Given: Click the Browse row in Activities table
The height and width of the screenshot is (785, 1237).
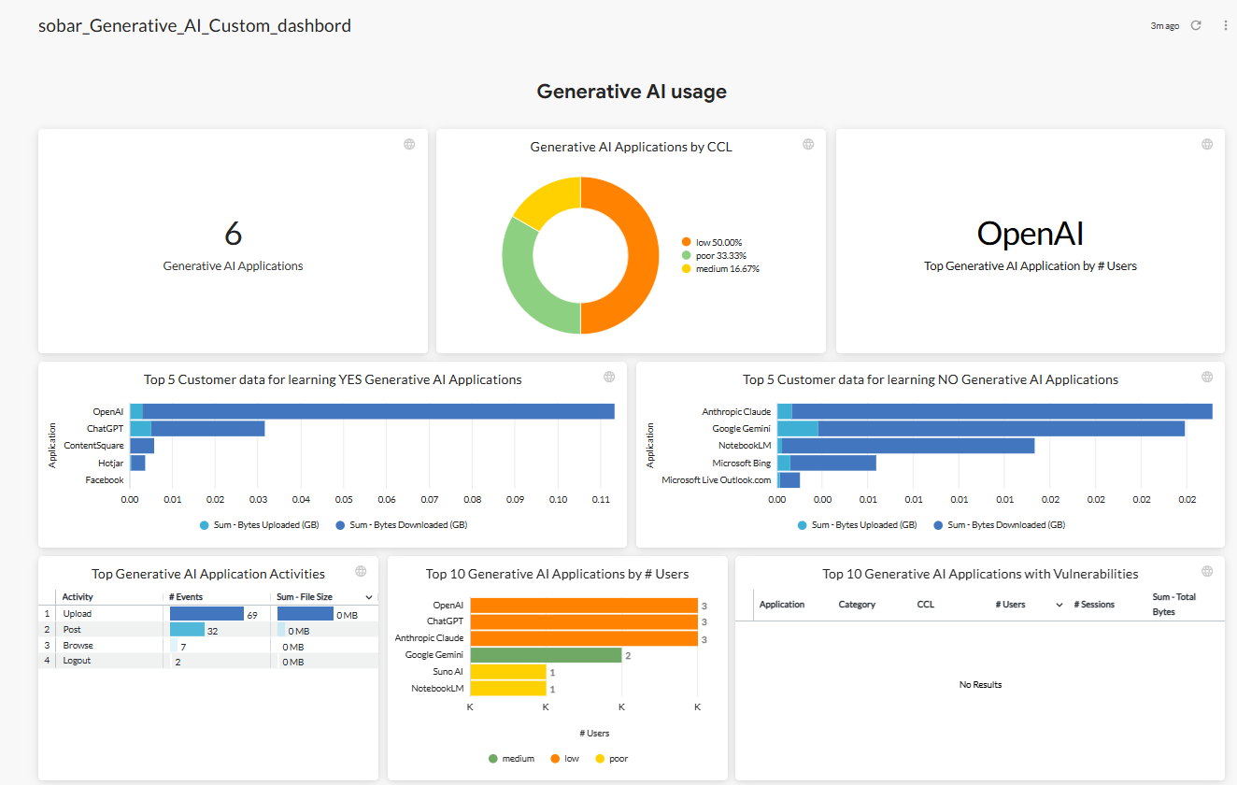Looking at the screenshot, I should [208, 646].
